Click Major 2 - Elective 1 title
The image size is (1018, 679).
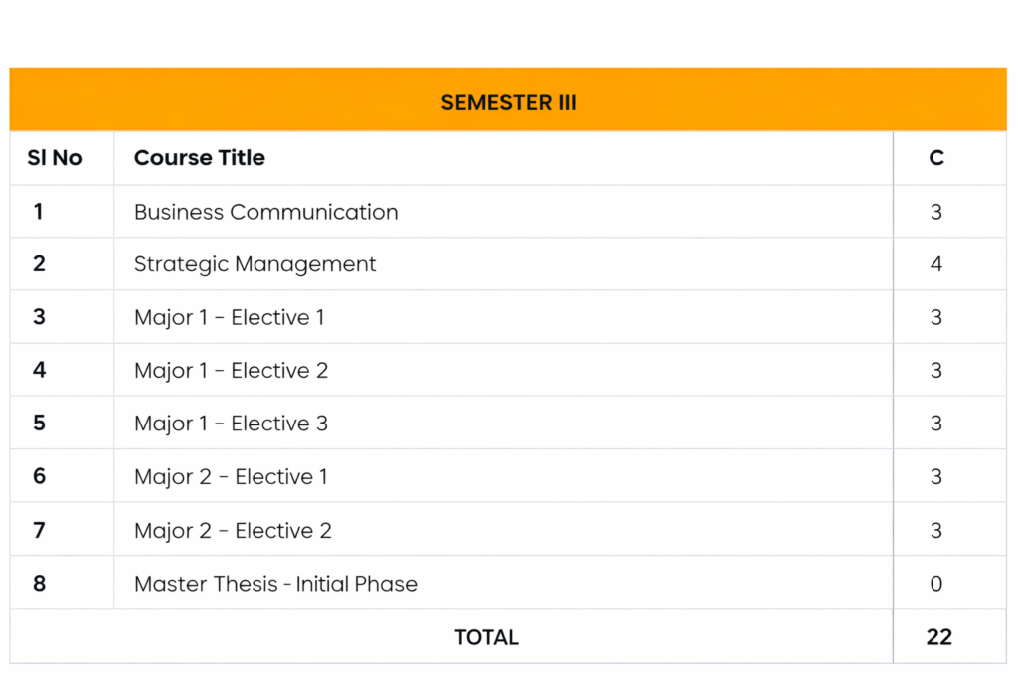pos(231,477)
